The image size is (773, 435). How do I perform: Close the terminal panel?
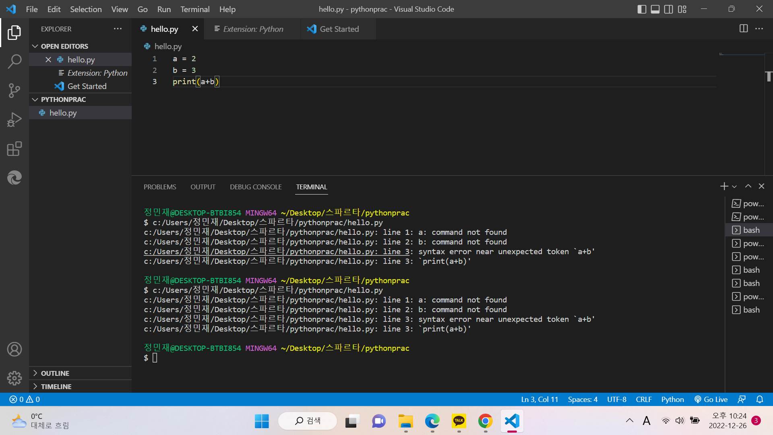pos(761,186)
